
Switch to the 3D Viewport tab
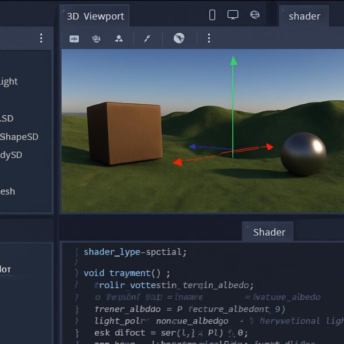[x=95, y=16]
